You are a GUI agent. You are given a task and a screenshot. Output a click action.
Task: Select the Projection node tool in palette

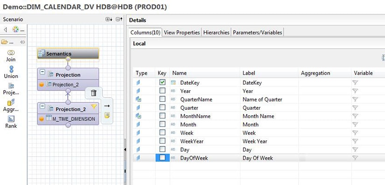click(11, 89)
